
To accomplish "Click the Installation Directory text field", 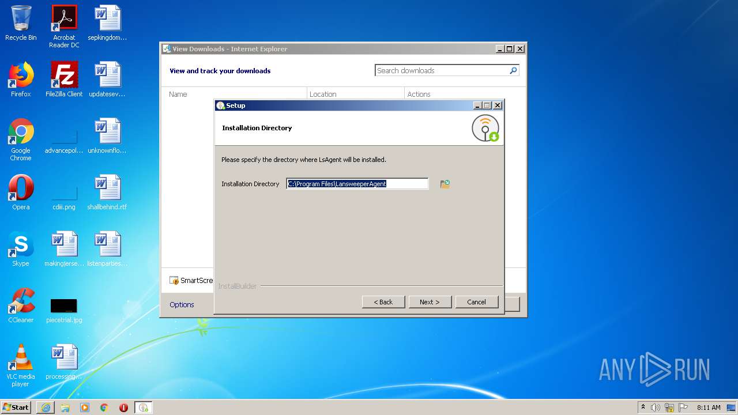I will (357, 184).
